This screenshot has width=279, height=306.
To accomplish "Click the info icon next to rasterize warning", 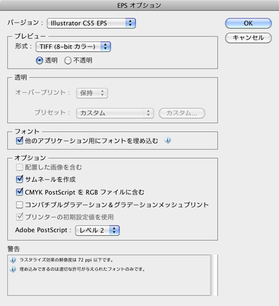I will (x=13, y=260).
